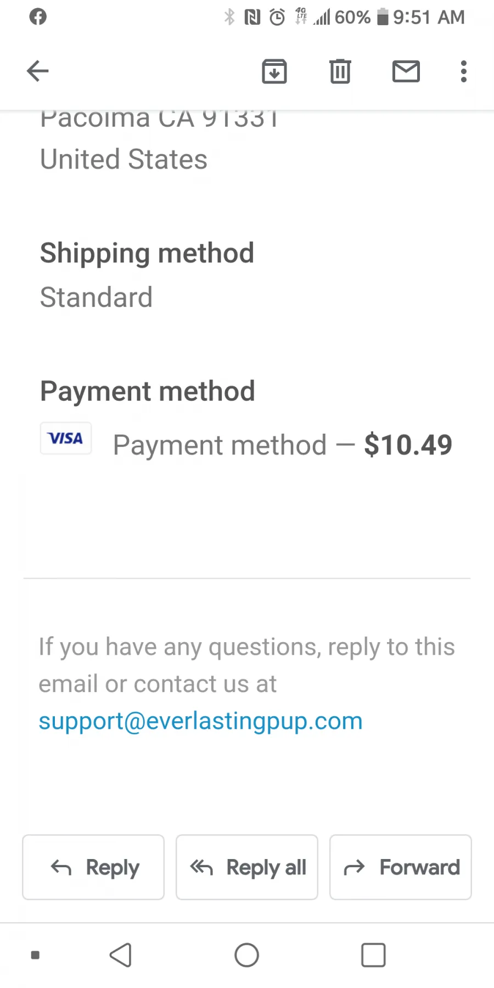Tap the battery status icon
Image resolution: width=494 pixels, height=988 pixels.
(x=383, y=17)
